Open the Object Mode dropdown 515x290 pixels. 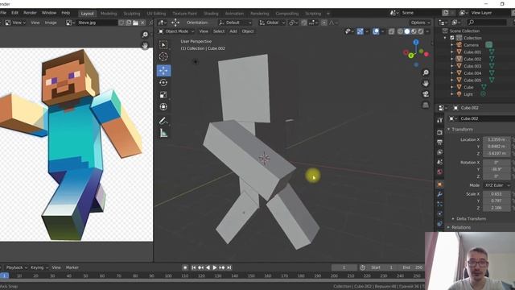[176, 31]
